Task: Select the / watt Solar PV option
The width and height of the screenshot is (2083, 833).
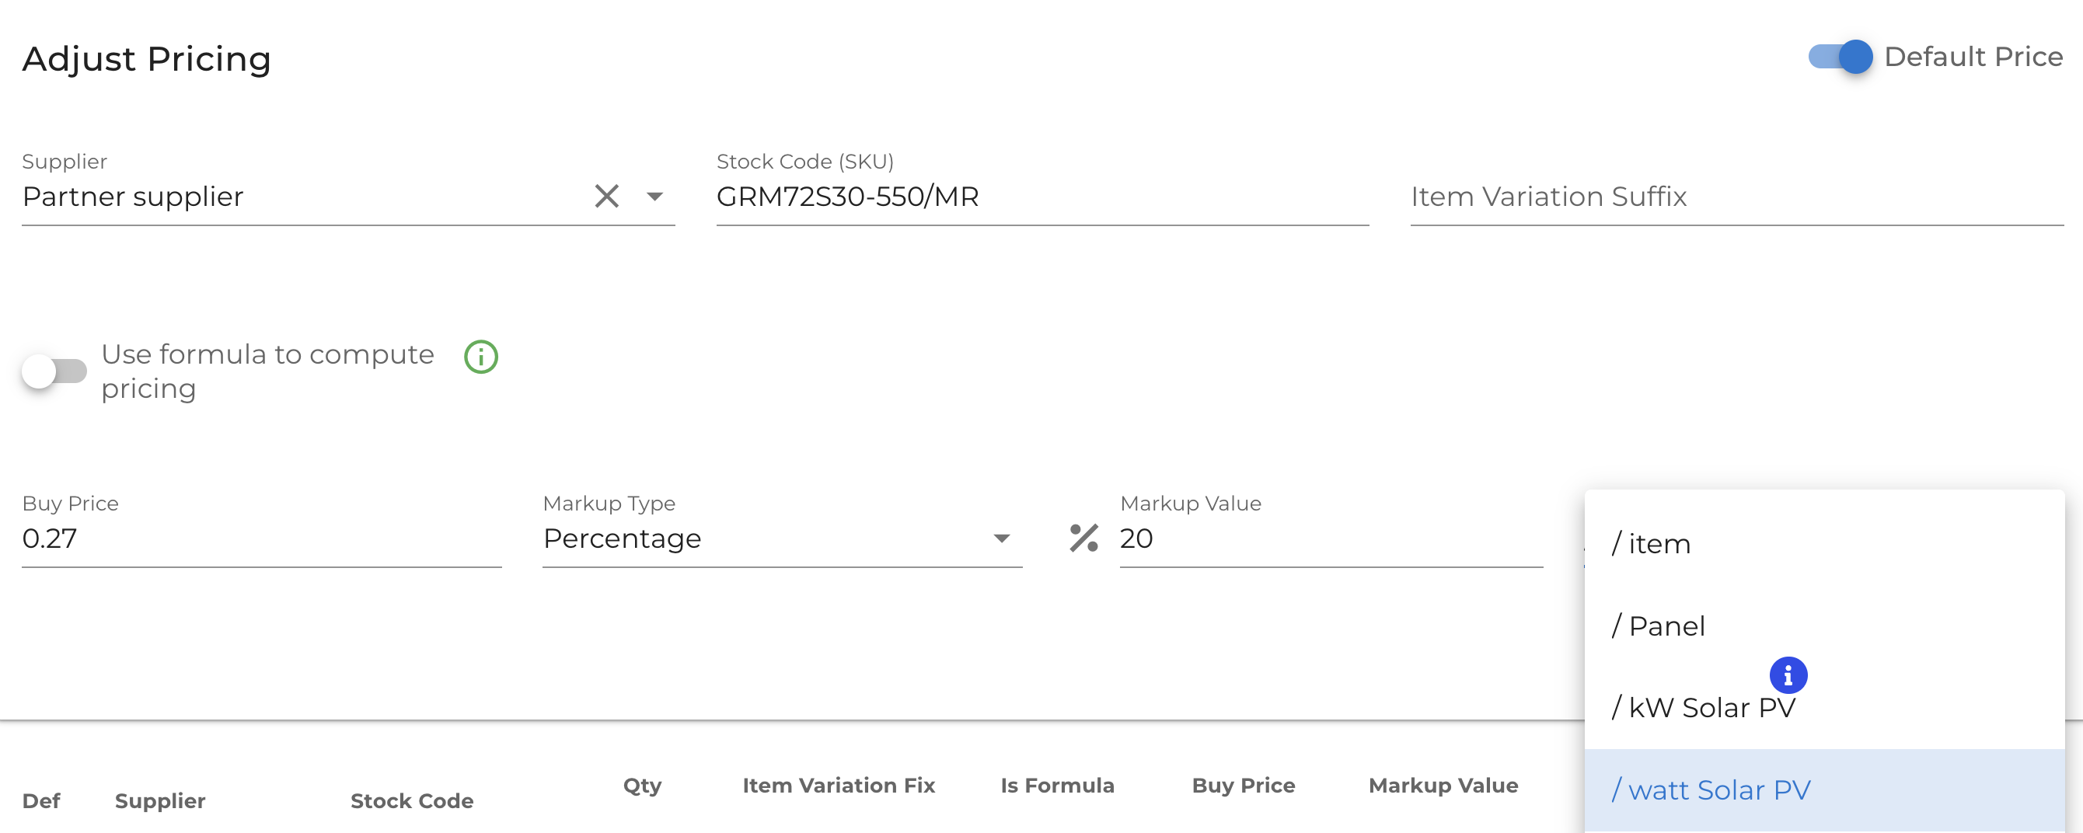Action: click(1824, 790)
